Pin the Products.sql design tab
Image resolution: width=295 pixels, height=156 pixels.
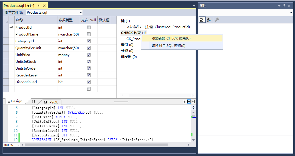(x=39, y=6)
